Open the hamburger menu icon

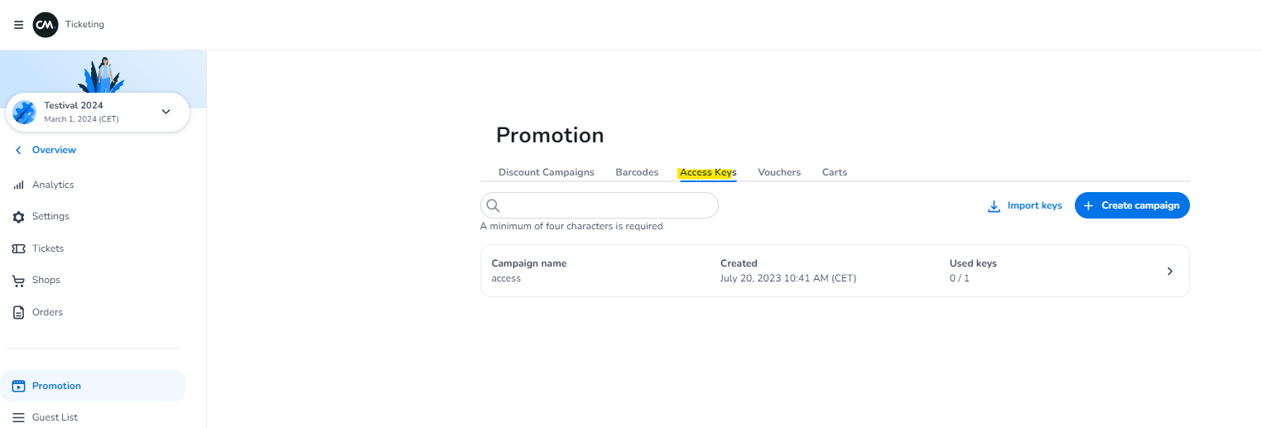click(x=18, y=25)
